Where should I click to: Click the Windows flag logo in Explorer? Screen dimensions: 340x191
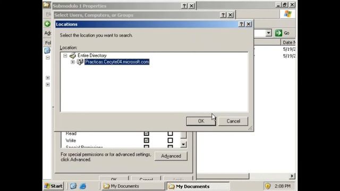(x=287, y=14)
